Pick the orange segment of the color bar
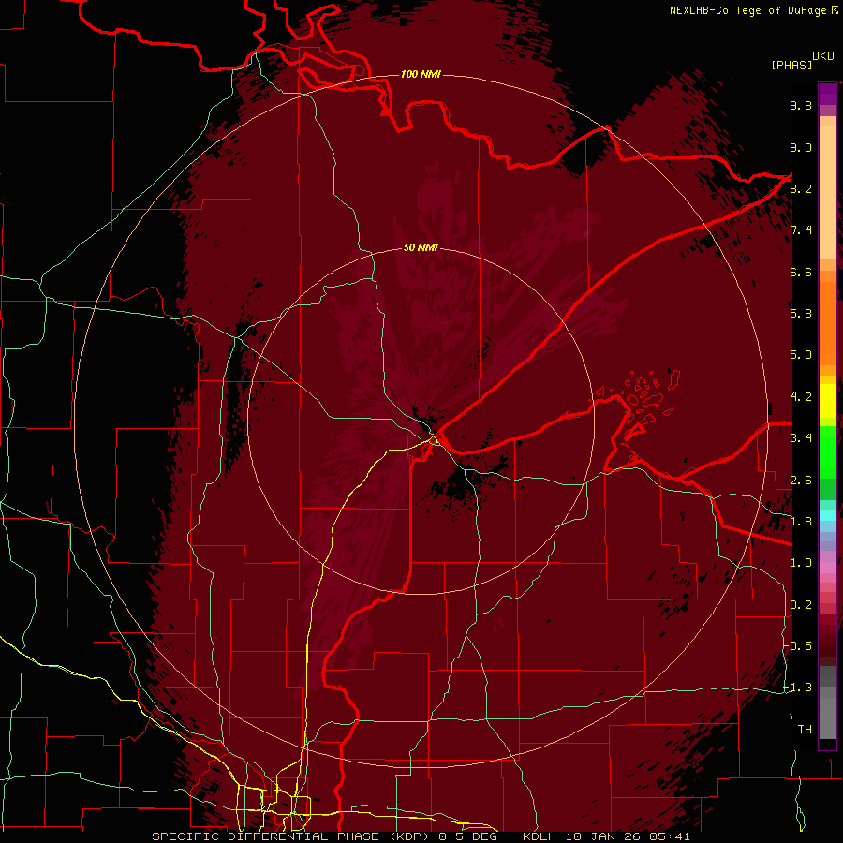Image resolution: width=843 pixels, height=843 pixels. (x=827, y=322)
